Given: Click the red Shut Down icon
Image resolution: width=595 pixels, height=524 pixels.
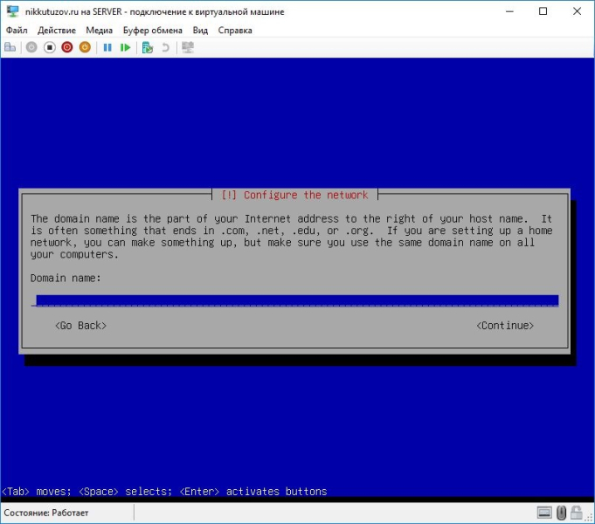Looking at the screenshot, I should pos(67,47).
